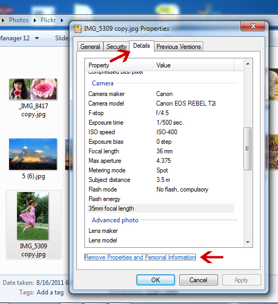This screenshot has width=278, height=304.
Task: Close the Properties dialog
Action: point(253,26)
